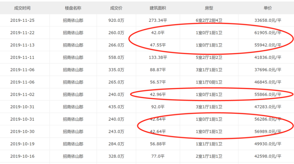Viewport: 294px width, 164px height.
Task: Click the area value 273.34平
Action: pyautogui.click(x=158, y=20)
